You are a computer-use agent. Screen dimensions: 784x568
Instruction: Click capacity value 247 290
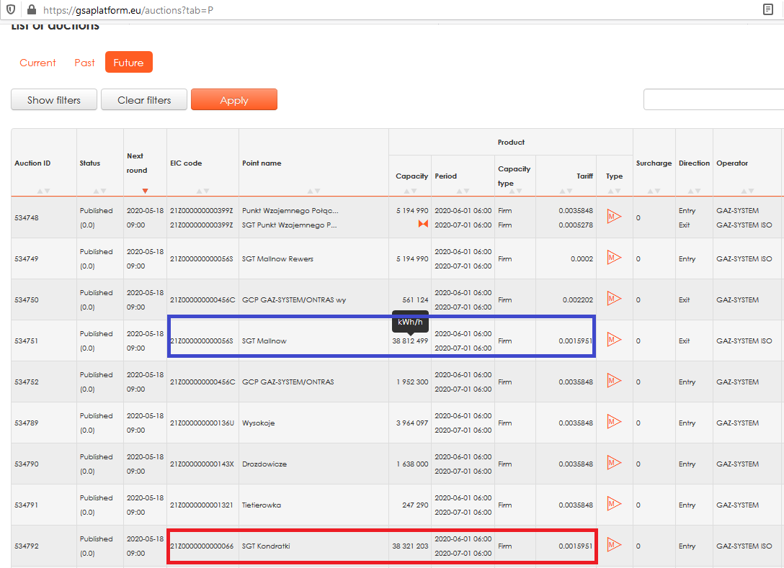(415, 505)
